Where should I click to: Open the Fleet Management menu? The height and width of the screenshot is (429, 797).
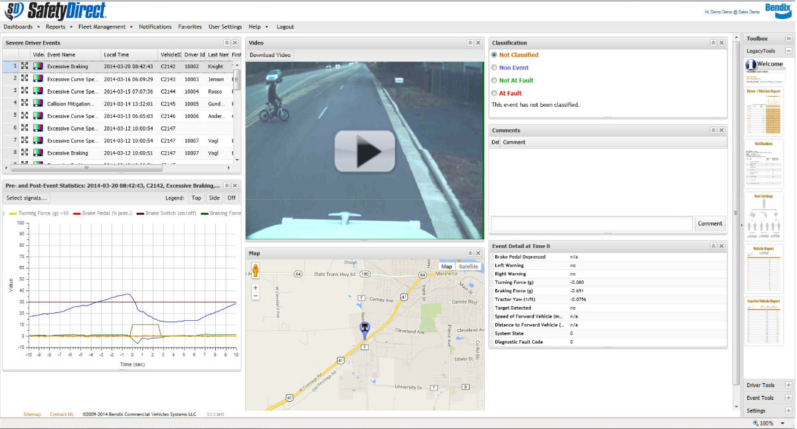pyautogui.click(x=102, y=27)
